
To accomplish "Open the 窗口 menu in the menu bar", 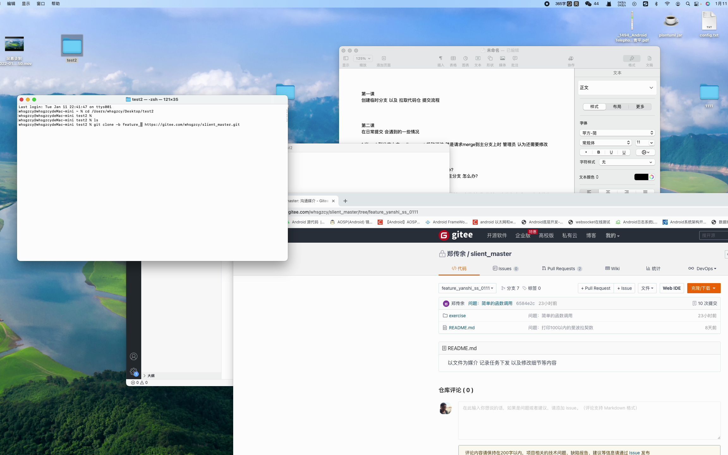I will (41, 4).
